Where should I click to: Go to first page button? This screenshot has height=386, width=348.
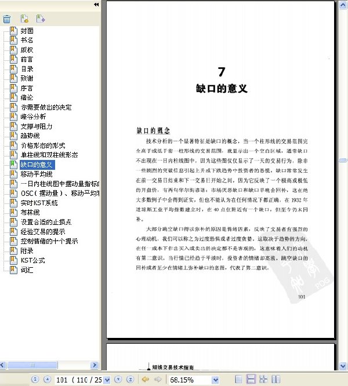click(x=35, y=380)
